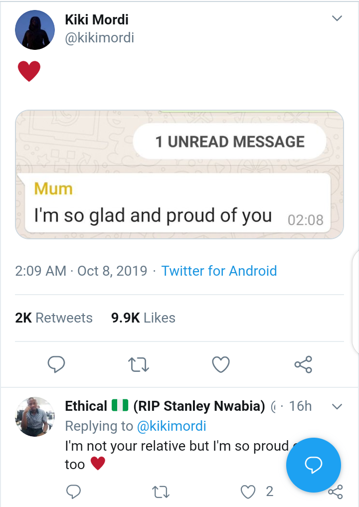Retweet Ethical's reply

click(x=161, y=492)
